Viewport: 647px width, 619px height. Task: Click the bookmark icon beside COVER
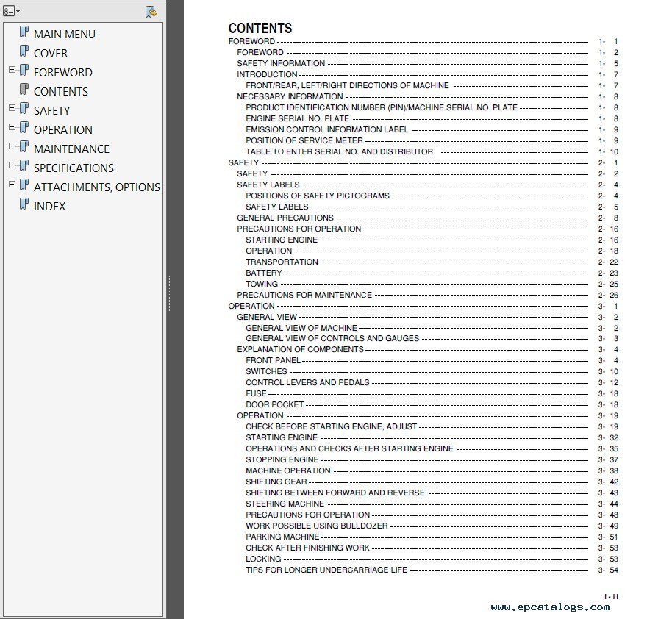click(24, 51)
